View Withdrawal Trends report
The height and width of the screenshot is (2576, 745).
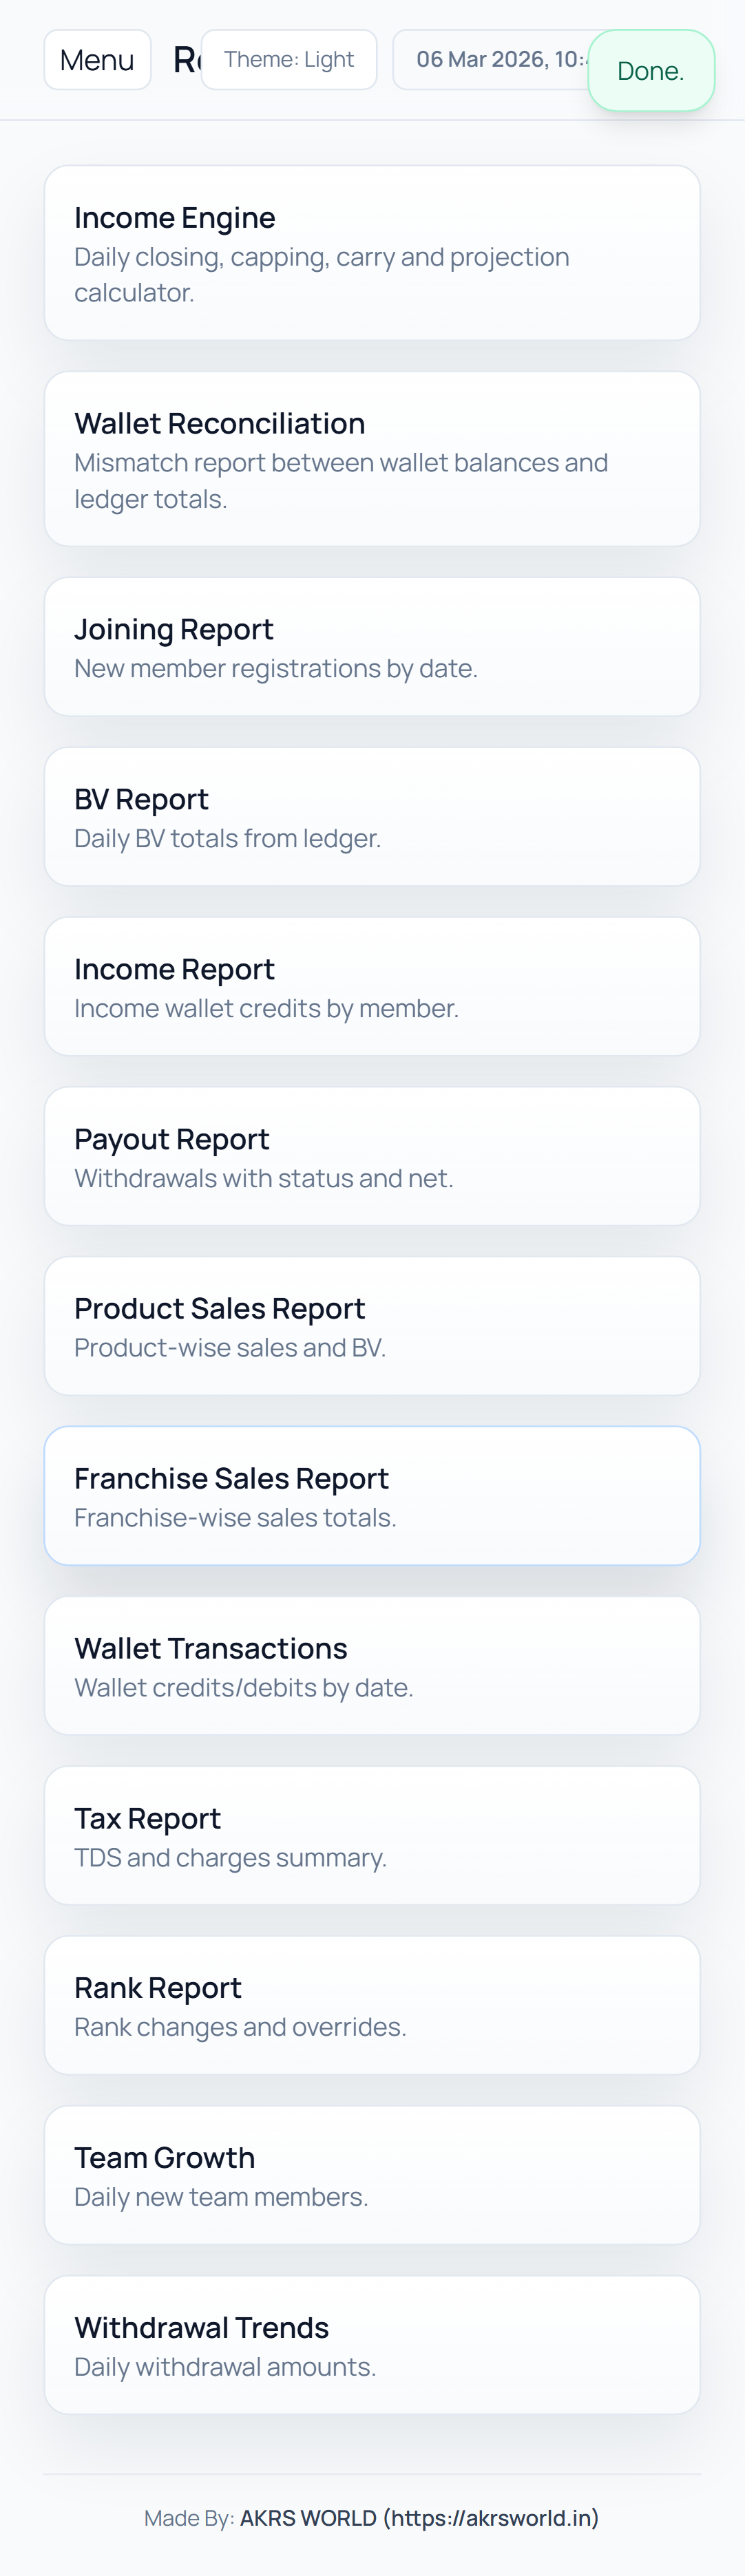[372, 2345]
